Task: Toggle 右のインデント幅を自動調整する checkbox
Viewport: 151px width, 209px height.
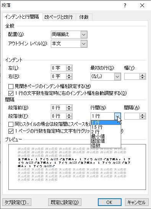Action: pos(11,93)
